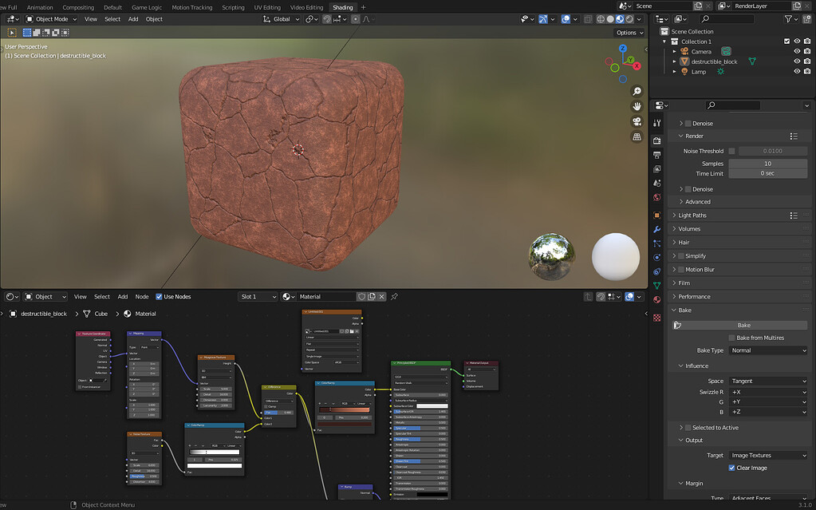Switch to wireframe viewport shading

point(601,18)
